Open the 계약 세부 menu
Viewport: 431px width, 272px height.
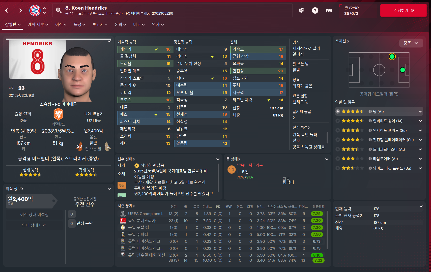[38, 24]
